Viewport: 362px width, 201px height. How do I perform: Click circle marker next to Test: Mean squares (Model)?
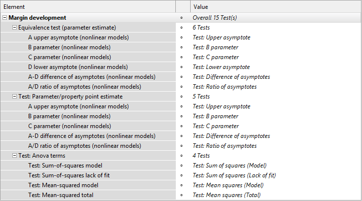[181, 185]
